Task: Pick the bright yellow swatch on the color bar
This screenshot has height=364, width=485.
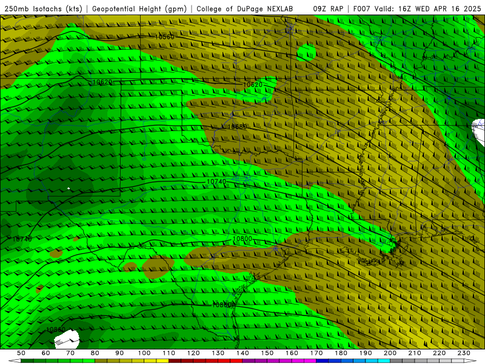Action: tap(162, 361)
